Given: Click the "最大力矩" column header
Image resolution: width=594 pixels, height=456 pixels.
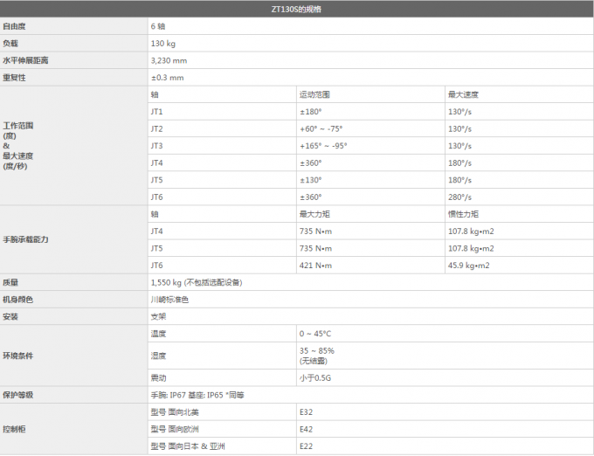Looking at the screenshot, I should click(x=314, y=214).
